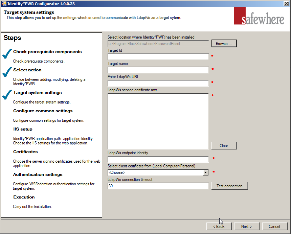The width and height of the screenshot is (291, 234).
Task: Close the Identify*PWR Configurator window
Action: point(286,4)
